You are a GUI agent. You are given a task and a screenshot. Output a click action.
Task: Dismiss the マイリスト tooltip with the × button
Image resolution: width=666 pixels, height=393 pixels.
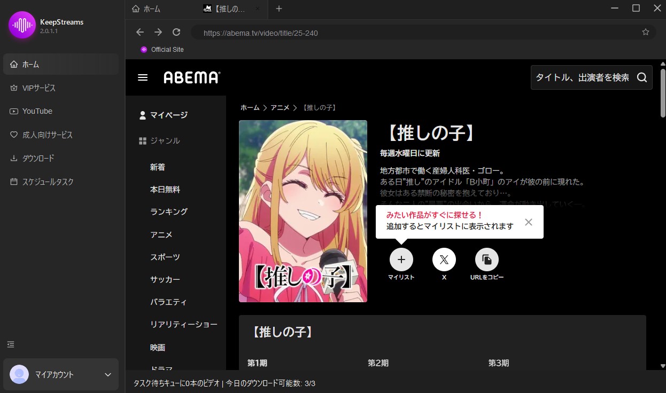click(528, 222)
